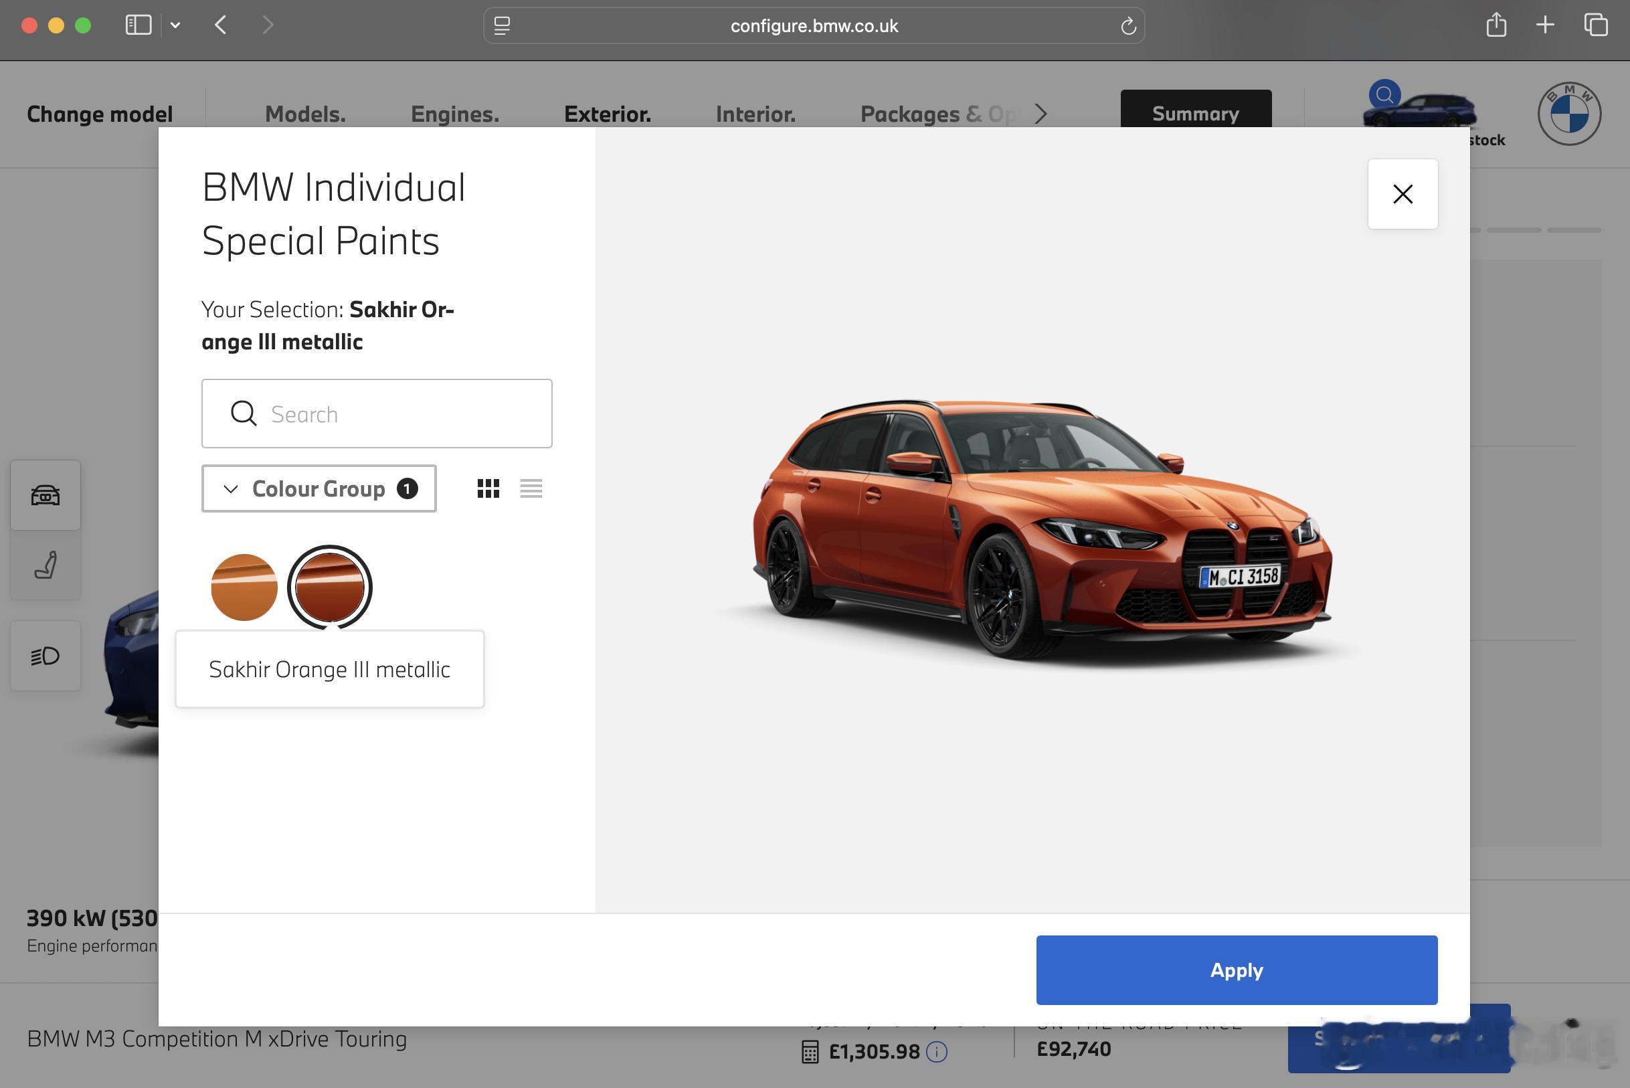This screenshot has width=1630, height=1088.
Task: Open the Summary page
Action: (1196, 110)
